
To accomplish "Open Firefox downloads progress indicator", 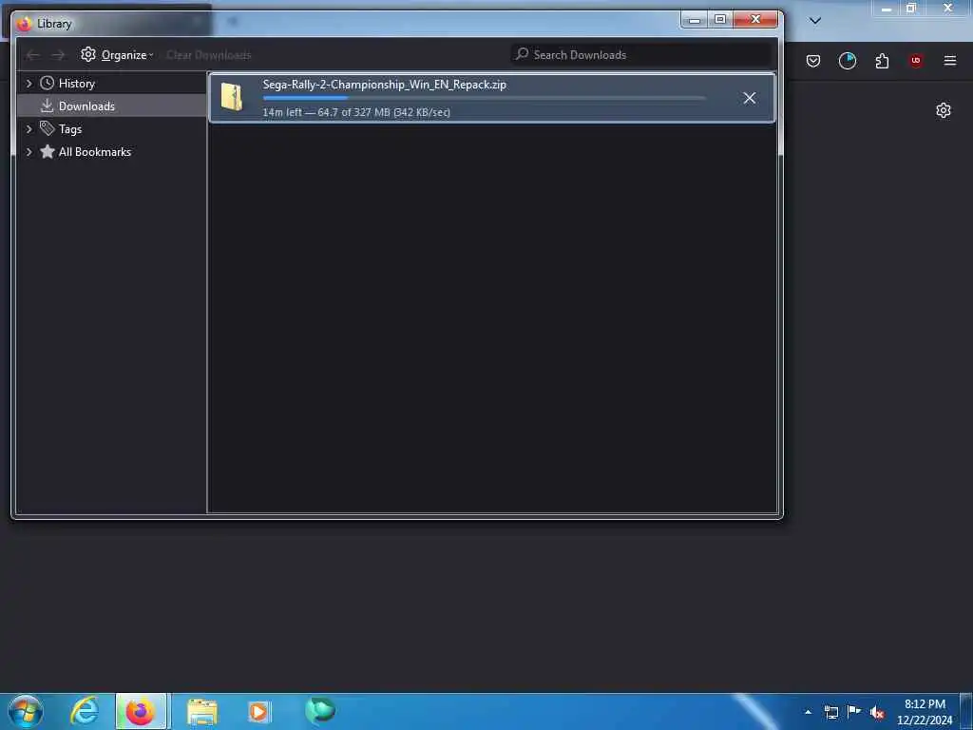I will 847,61.
